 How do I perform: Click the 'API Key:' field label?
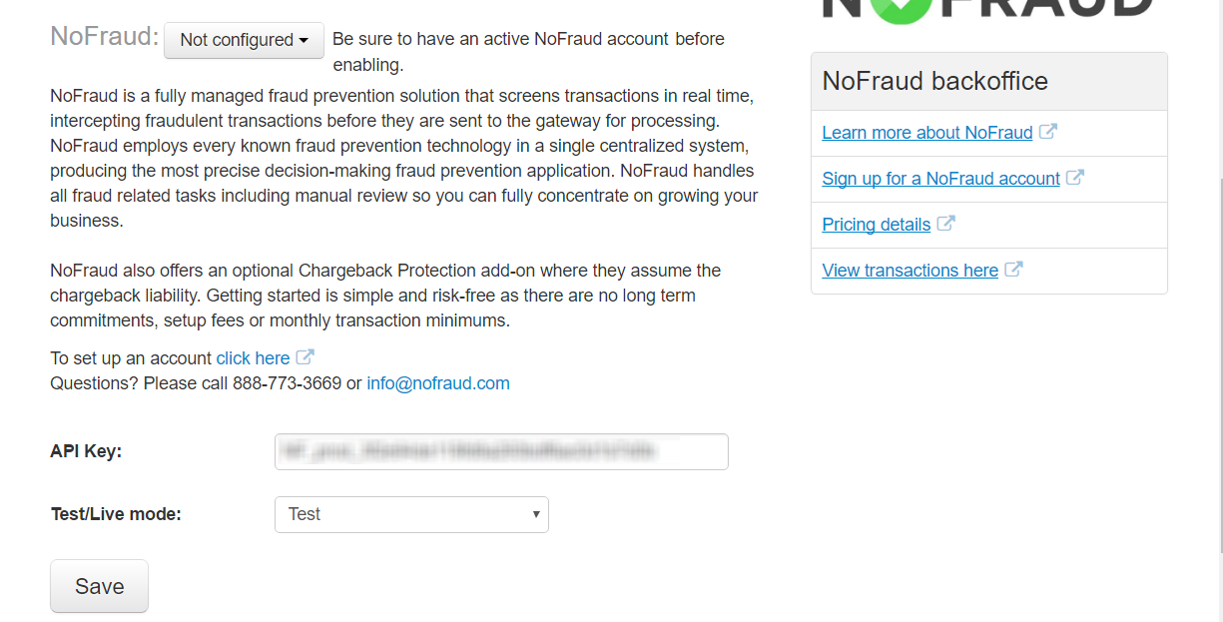pyautogui.click(x=86, y=451)
